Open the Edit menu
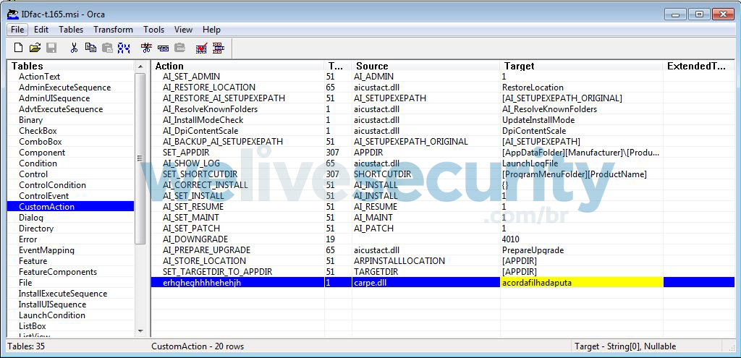 tap(41, 29)
